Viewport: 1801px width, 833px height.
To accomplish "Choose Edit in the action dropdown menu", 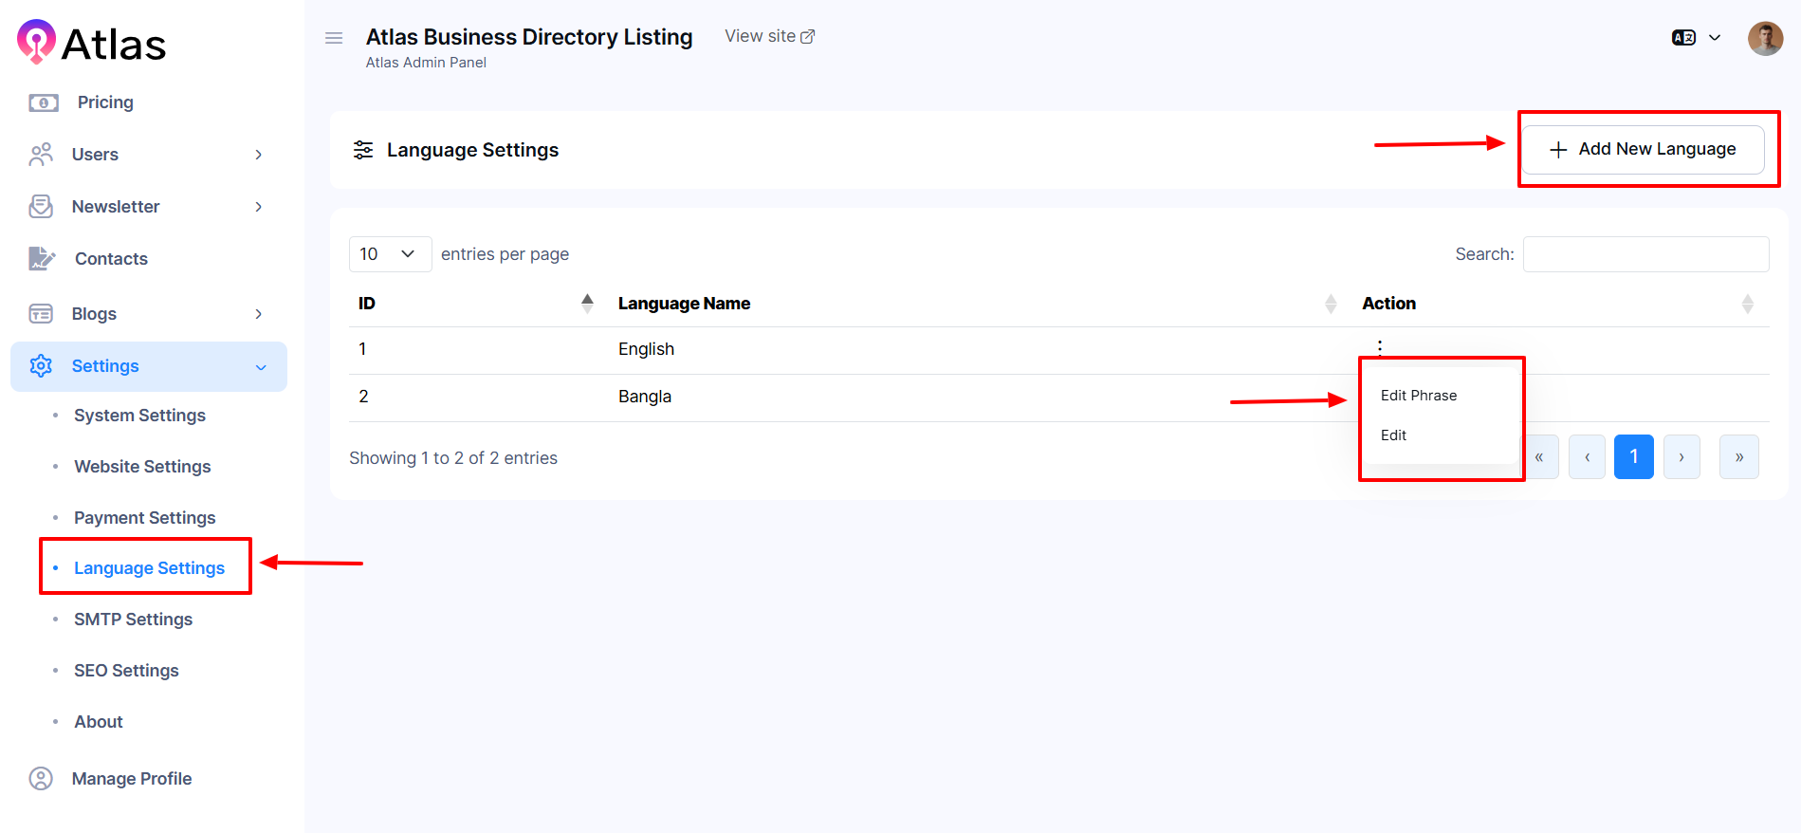I will coord(1393,435).
